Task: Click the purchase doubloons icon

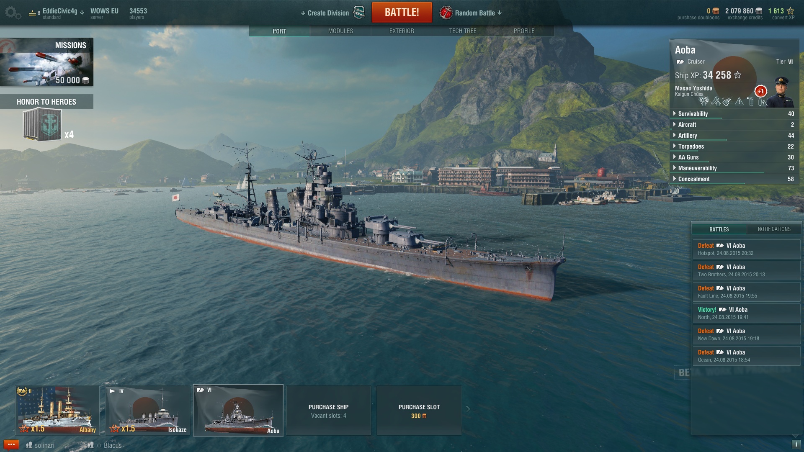Action: click(716, 11)
